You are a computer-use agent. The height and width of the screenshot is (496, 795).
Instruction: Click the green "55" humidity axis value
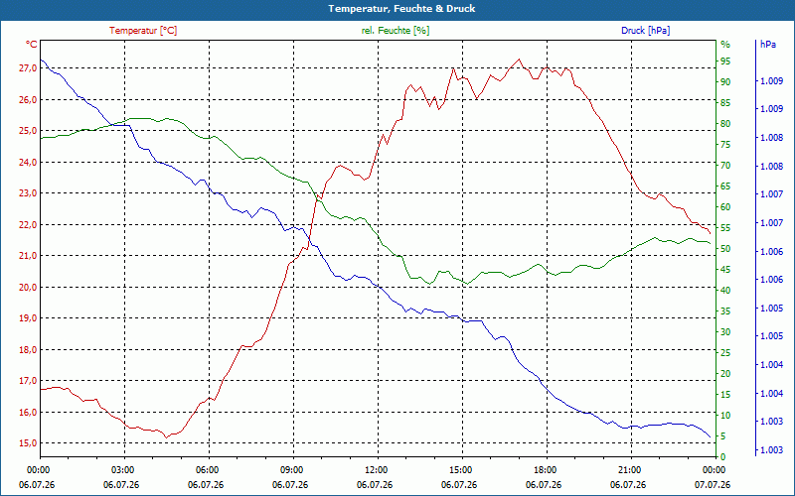725,228
